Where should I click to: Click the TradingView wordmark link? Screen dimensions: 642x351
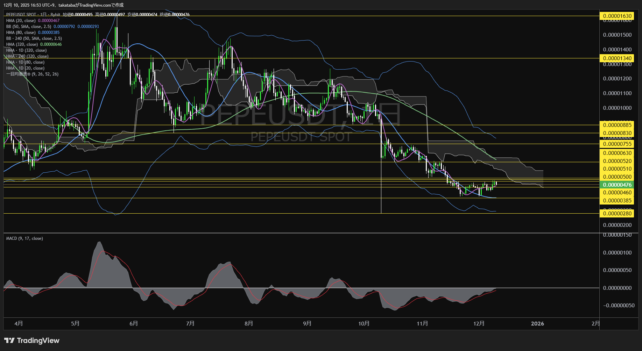38,341
